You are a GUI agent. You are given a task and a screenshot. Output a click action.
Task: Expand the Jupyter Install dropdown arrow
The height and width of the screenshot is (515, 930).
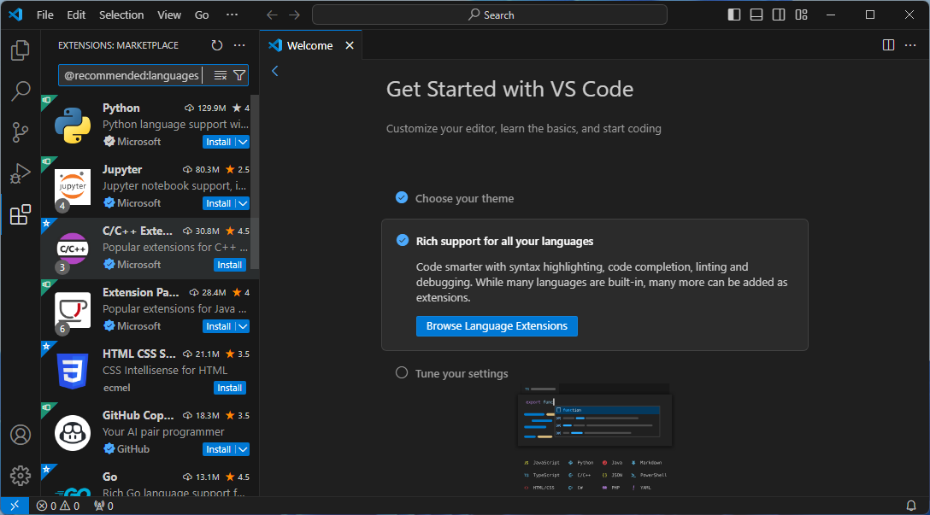pyautogui.click(x=243, y=203)
